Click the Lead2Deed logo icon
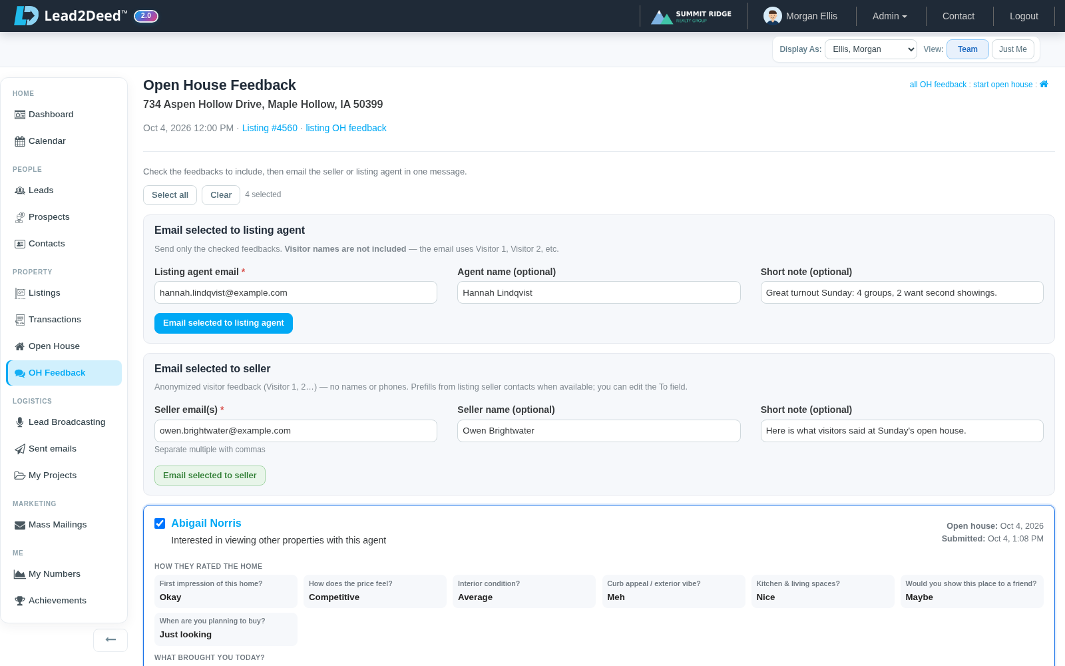 point(27,16)
